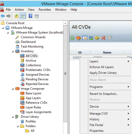The width and height of the screenshot is (132, 134).
Task: Select Assigned Devices tree item
Action: 37,75
